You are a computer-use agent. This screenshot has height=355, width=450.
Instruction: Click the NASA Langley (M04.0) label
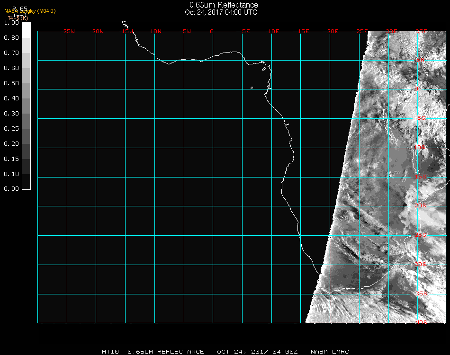pyautogui.click(x=30, y=11)
